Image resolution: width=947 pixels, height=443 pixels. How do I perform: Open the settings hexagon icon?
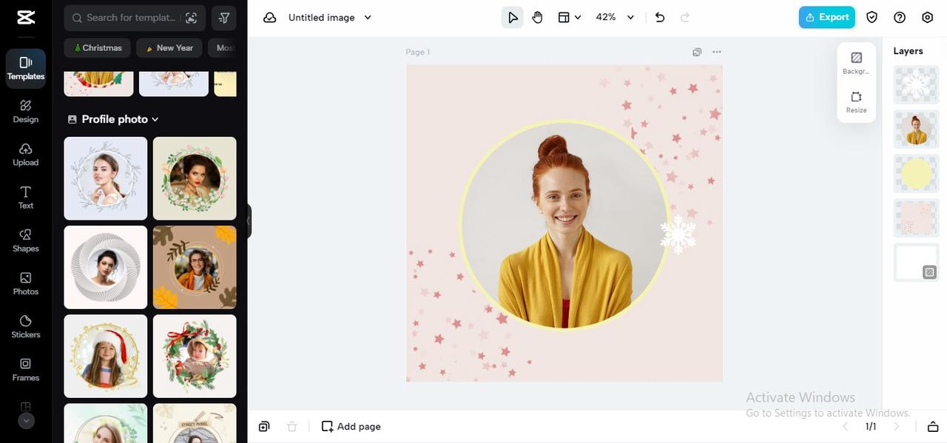928,17
